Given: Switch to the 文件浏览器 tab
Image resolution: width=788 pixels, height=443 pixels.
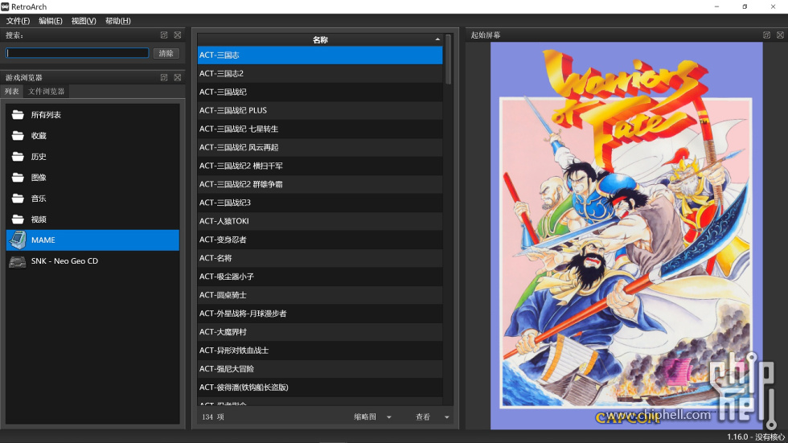Looking at the screenshot, I should click(x=46, y=92).
